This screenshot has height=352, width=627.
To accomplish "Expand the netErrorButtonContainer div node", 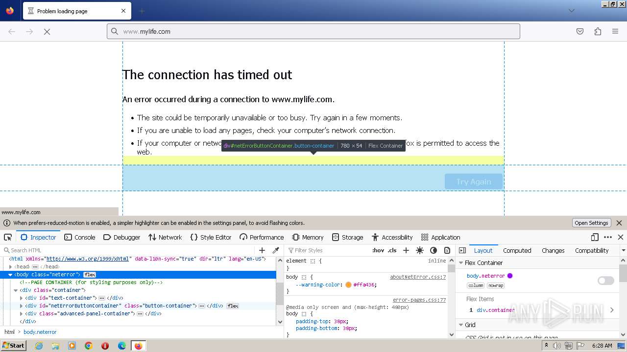I will [x=21, y=306].
